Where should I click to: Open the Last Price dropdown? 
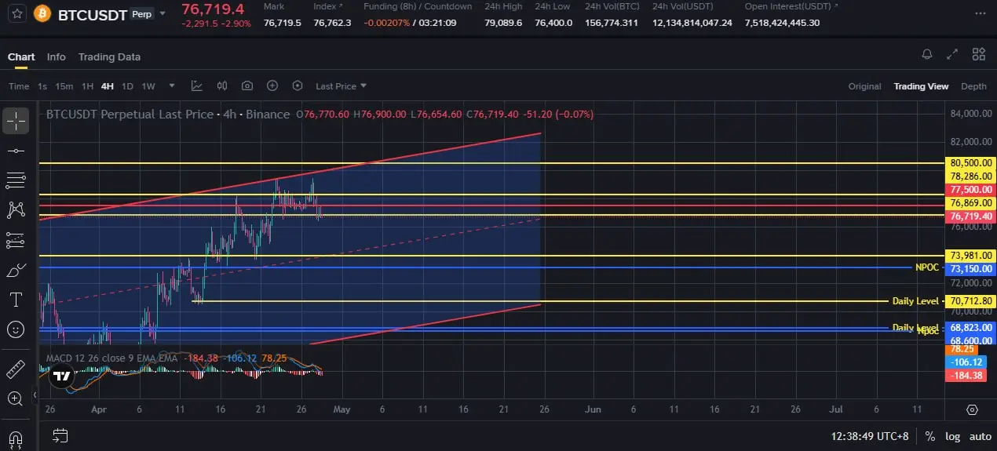click(x=341, y=86)
